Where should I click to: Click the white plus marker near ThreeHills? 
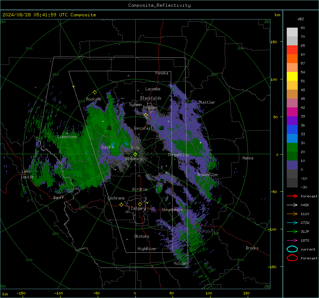tap(200, 142)
